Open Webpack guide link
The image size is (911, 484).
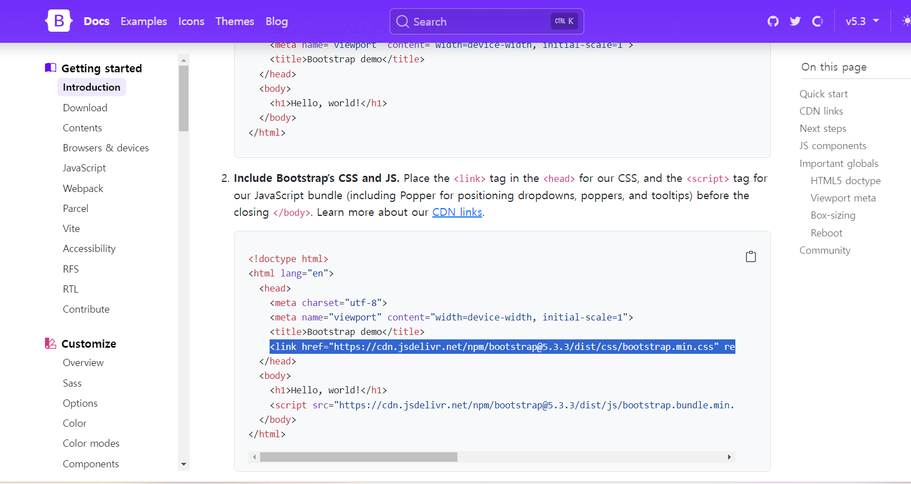coord(83,189)
